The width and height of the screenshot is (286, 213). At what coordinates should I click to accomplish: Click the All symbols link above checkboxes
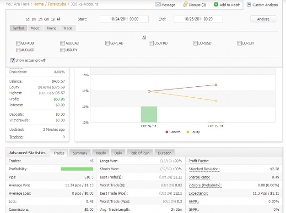[144, 37]
